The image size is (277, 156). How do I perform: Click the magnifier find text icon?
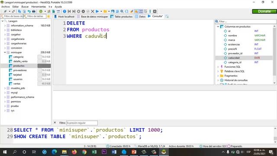tap(122, 12)
